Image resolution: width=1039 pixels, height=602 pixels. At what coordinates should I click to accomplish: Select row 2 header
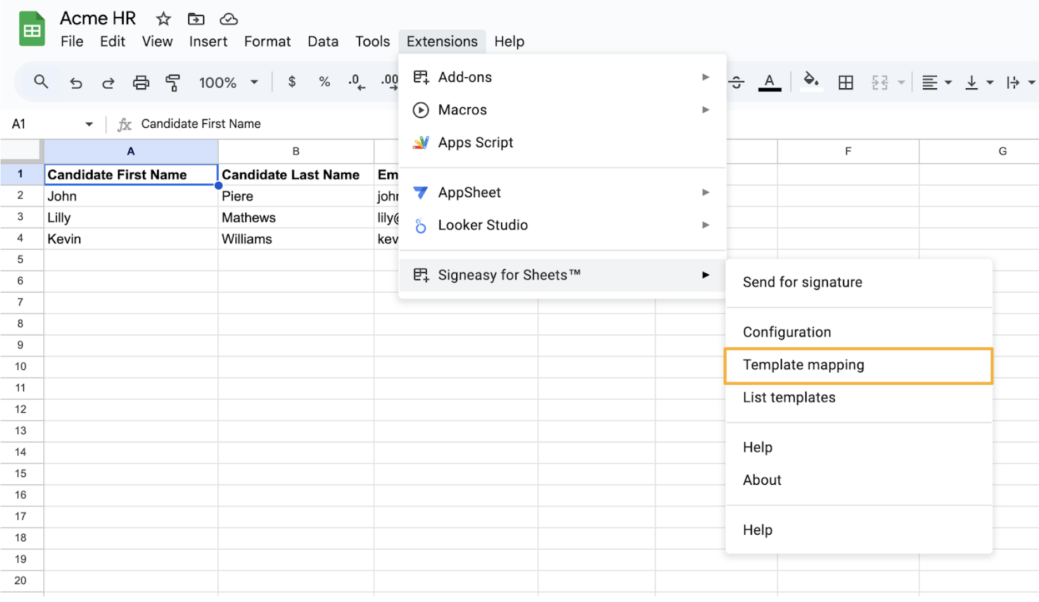pyautogui.click(x=21, y=196)
